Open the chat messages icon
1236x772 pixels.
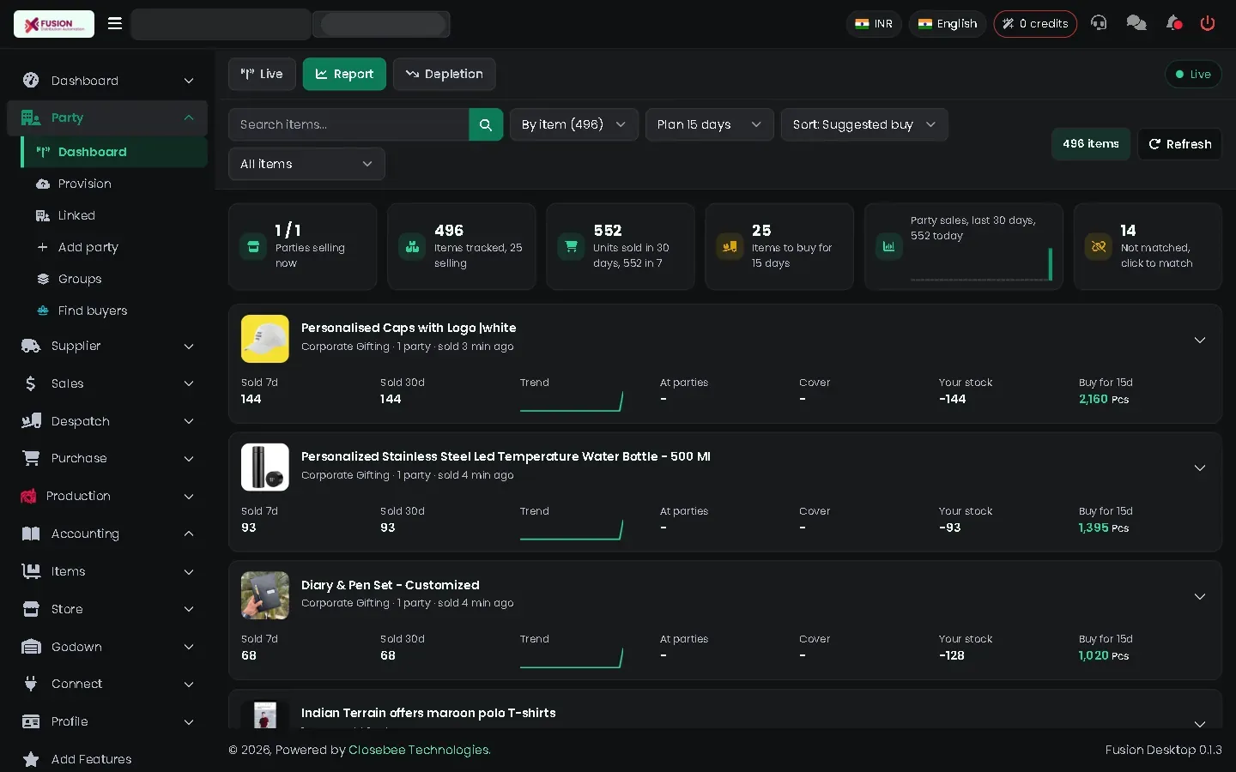[x=1136, y=23]
